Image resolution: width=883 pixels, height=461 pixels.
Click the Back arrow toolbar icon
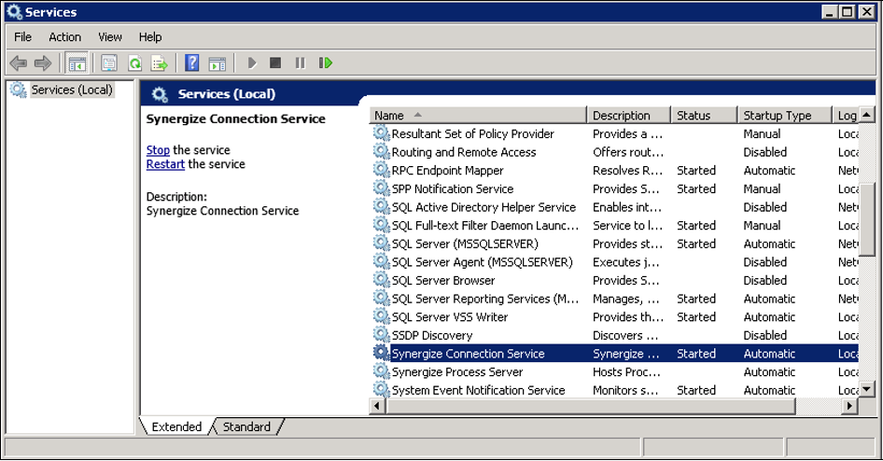pos(18,63)
